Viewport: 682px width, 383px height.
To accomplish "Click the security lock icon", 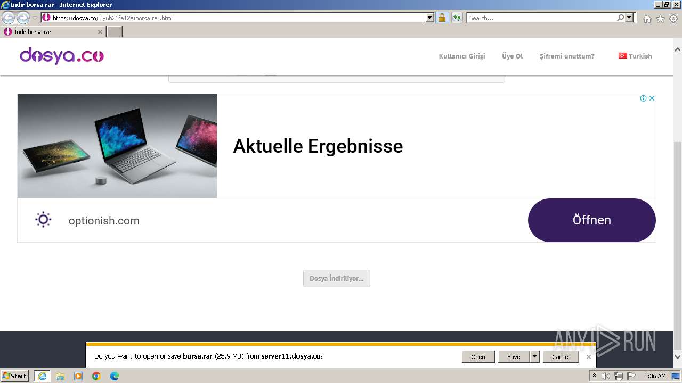I will point(442,18).
